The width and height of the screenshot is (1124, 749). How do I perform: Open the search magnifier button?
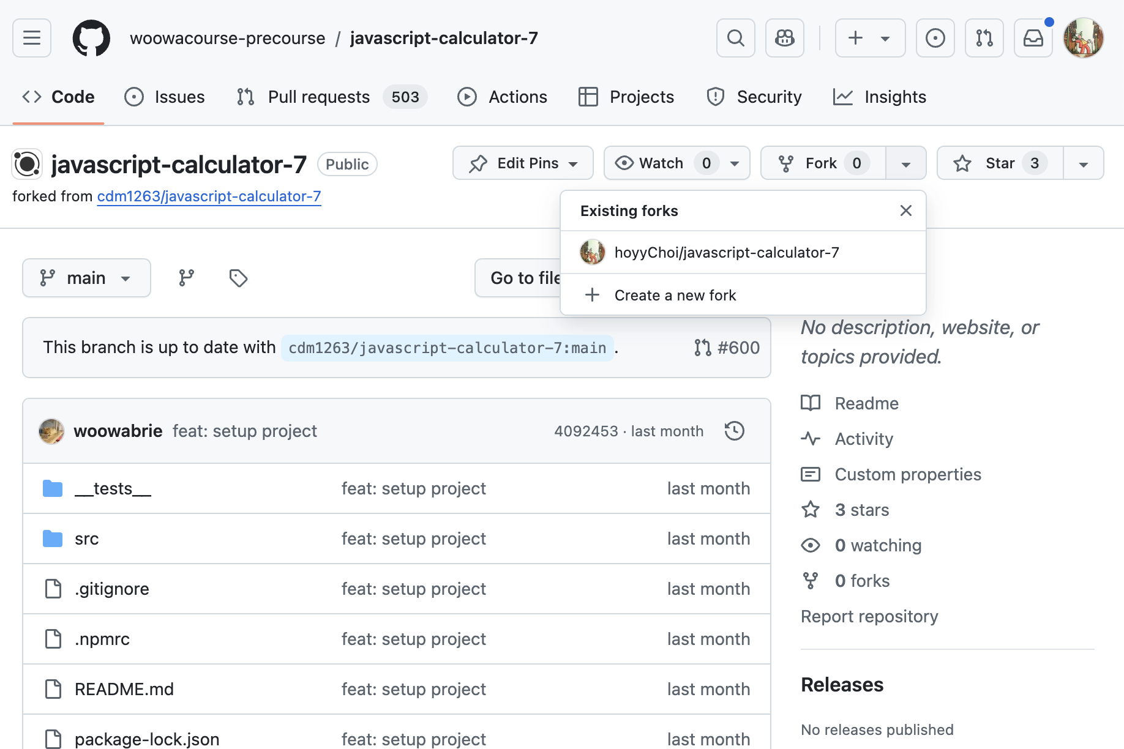click(736, 38)
